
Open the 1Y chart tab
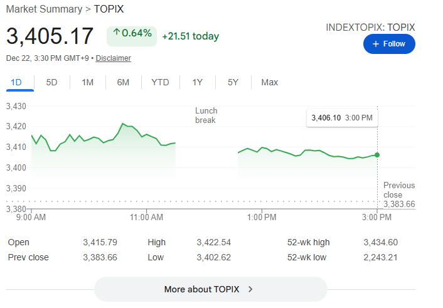coord(198,82)
